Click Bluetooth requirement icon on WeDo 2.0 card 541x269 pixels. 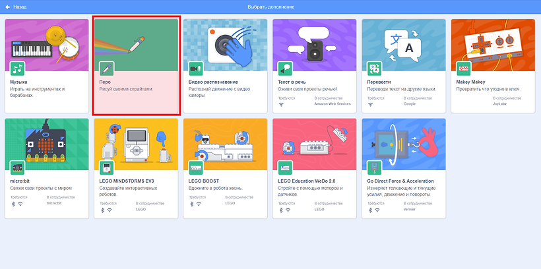click(282, 210)
